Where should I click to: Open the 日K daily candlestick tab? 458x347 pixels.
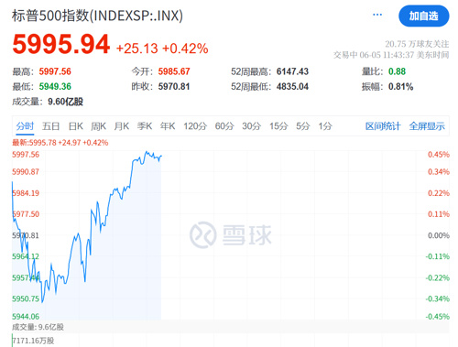pos(76,126)
